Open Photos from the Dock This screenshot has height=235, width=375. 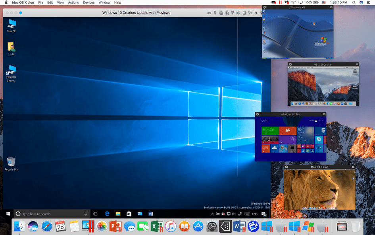point(102,226)
